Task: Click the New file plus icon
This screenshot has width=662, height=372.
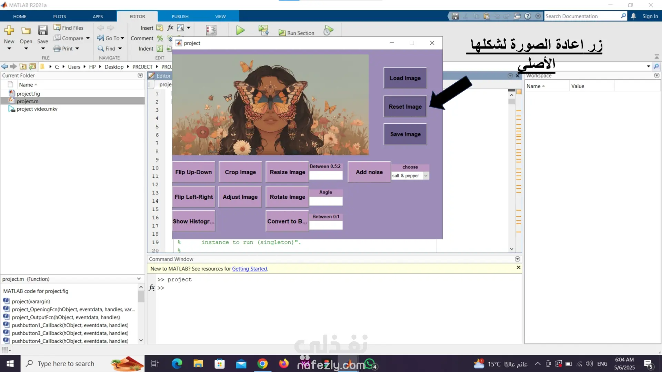Action: 9,30
